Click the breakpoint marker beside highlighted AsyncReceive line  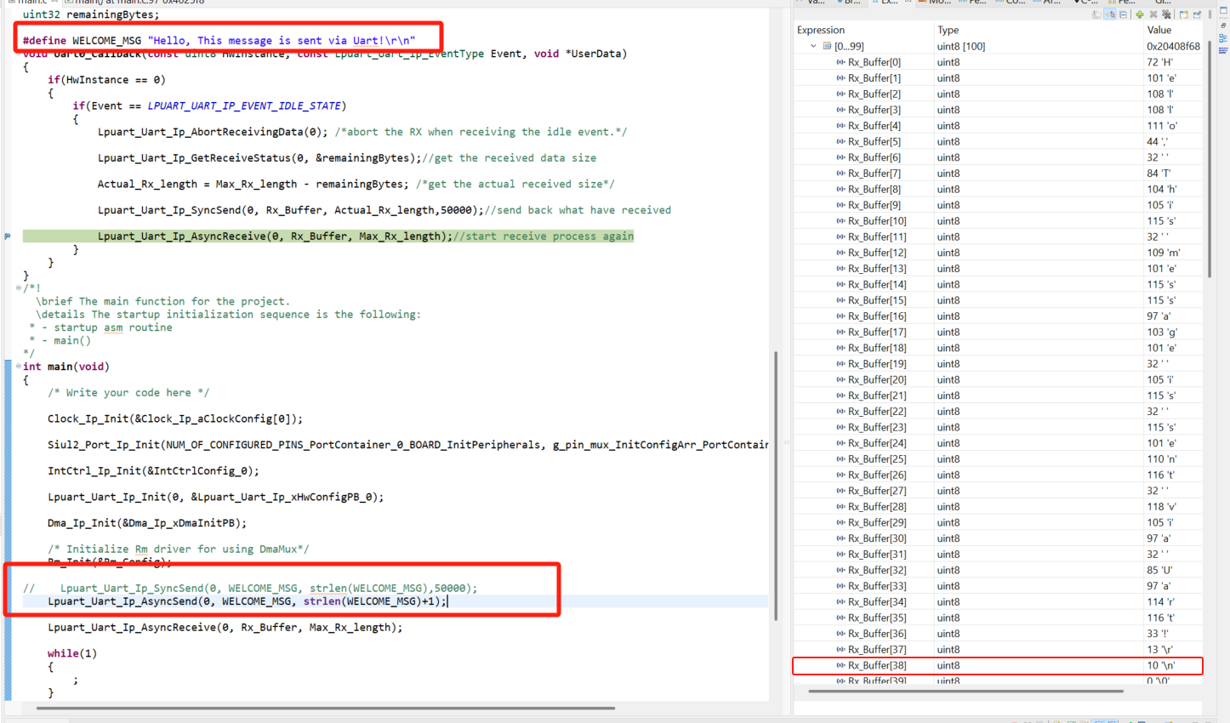[x=8, y=236]
